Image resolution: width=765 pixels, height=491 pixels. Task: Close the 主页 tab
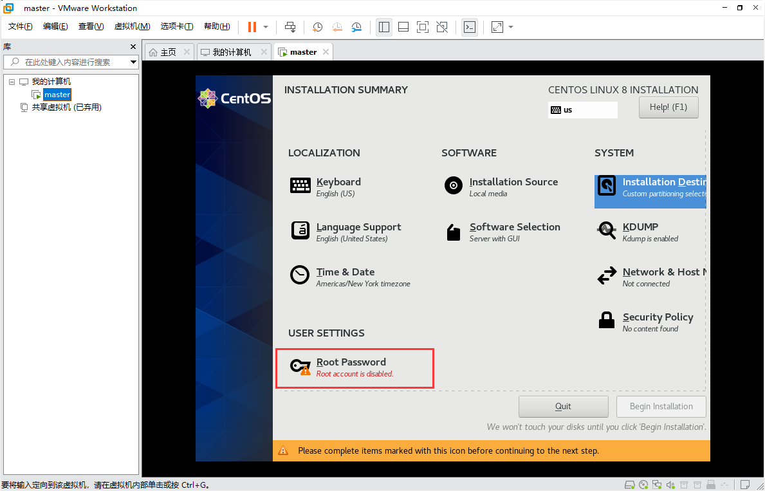(187, 51)
